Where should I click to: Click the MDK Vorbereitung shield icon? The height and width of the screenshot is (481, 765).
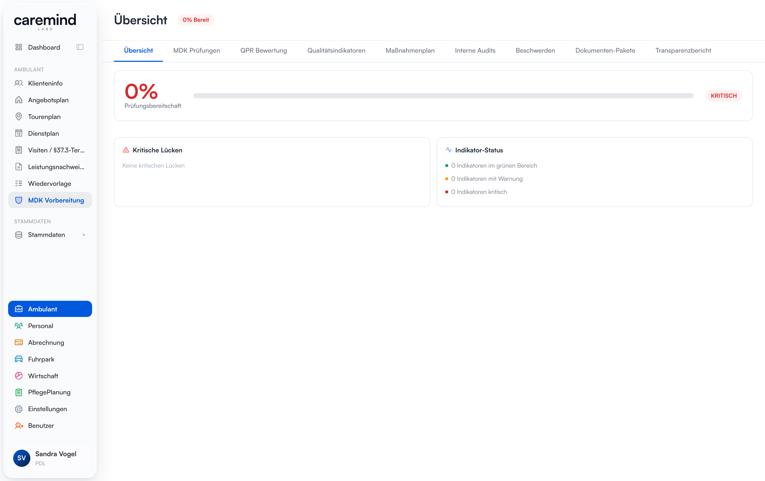pyautogui.click(x=19, y=200)
